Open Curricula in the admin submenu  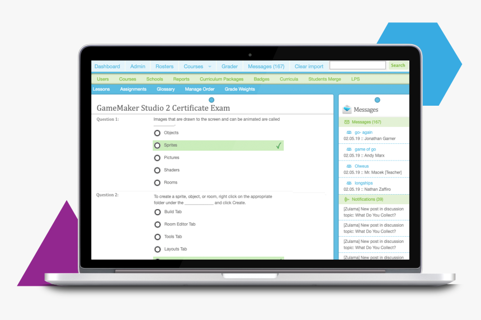pyautogui.click(x=289, y=79)
